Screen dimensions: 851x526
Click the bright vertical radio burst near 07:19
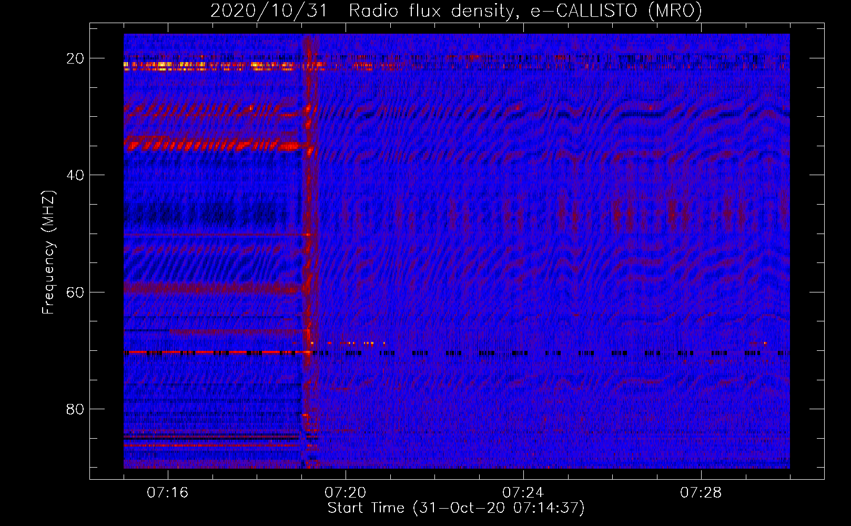tap(309, 251)
